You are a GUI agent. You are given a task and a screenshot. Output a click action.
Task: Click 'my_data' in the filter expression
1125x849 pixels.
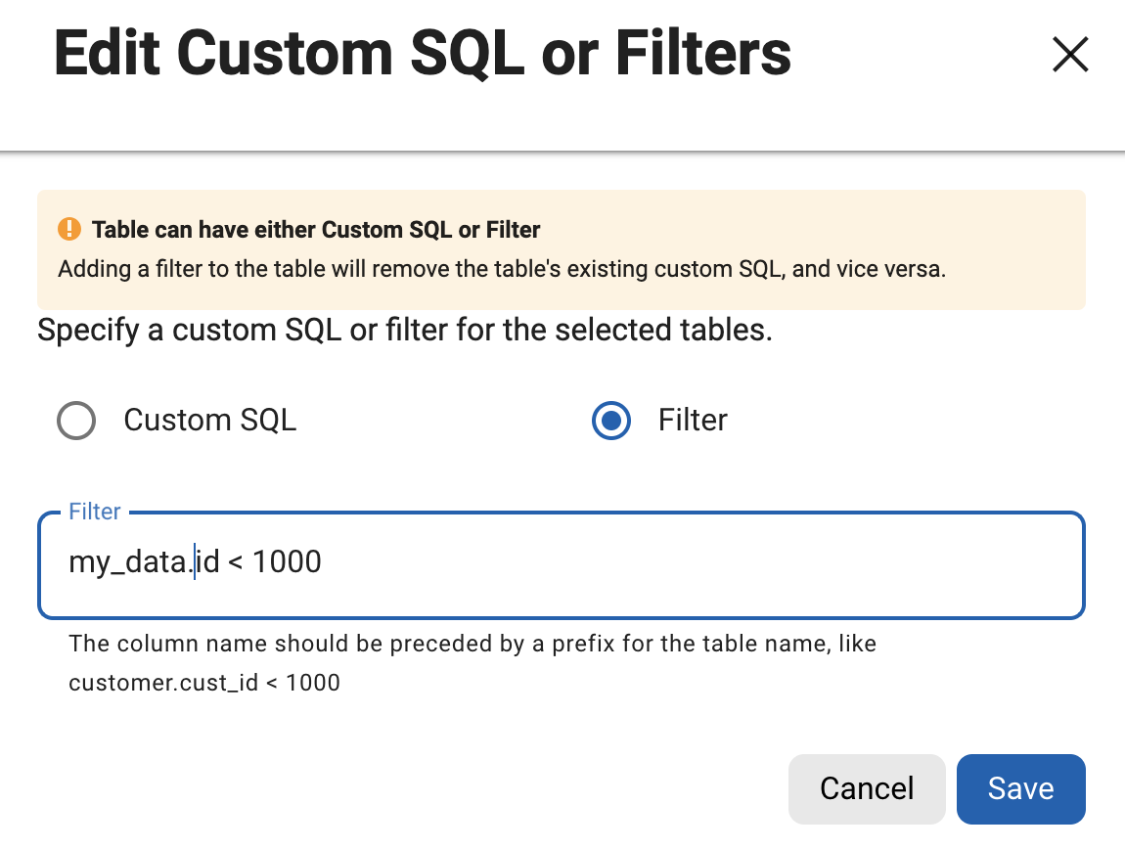tap(127, 563)
